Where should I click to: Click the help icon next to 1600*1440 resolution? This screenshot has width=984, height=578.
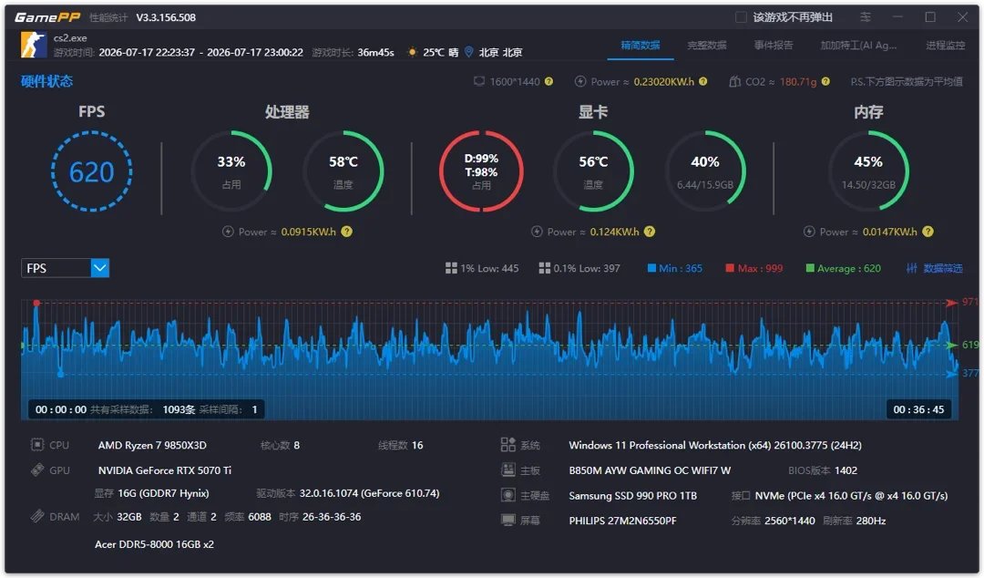pyautogui.click(x=548, y=82)
